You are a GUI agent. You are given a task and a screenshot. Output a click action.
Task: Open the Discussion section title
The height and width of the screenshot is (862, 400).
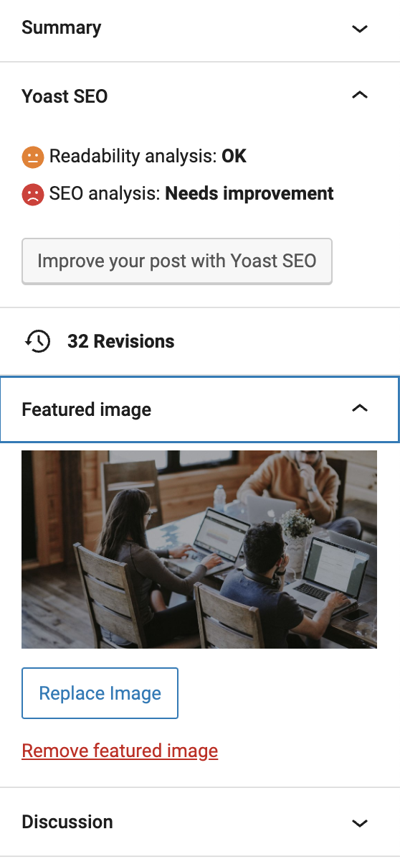point(67,822)
